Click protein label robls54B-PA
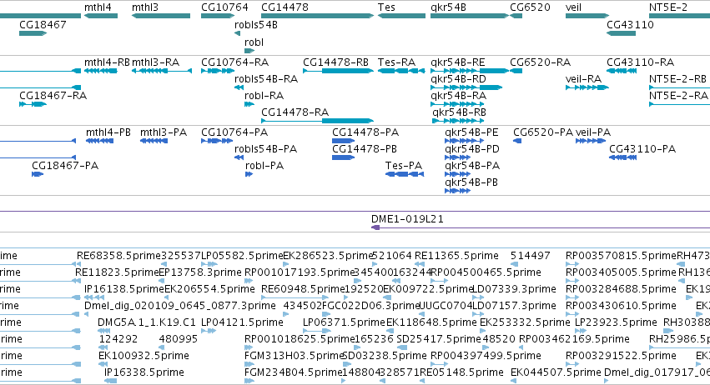The width and height of the screenshot is (710, 385). [265, 149]
